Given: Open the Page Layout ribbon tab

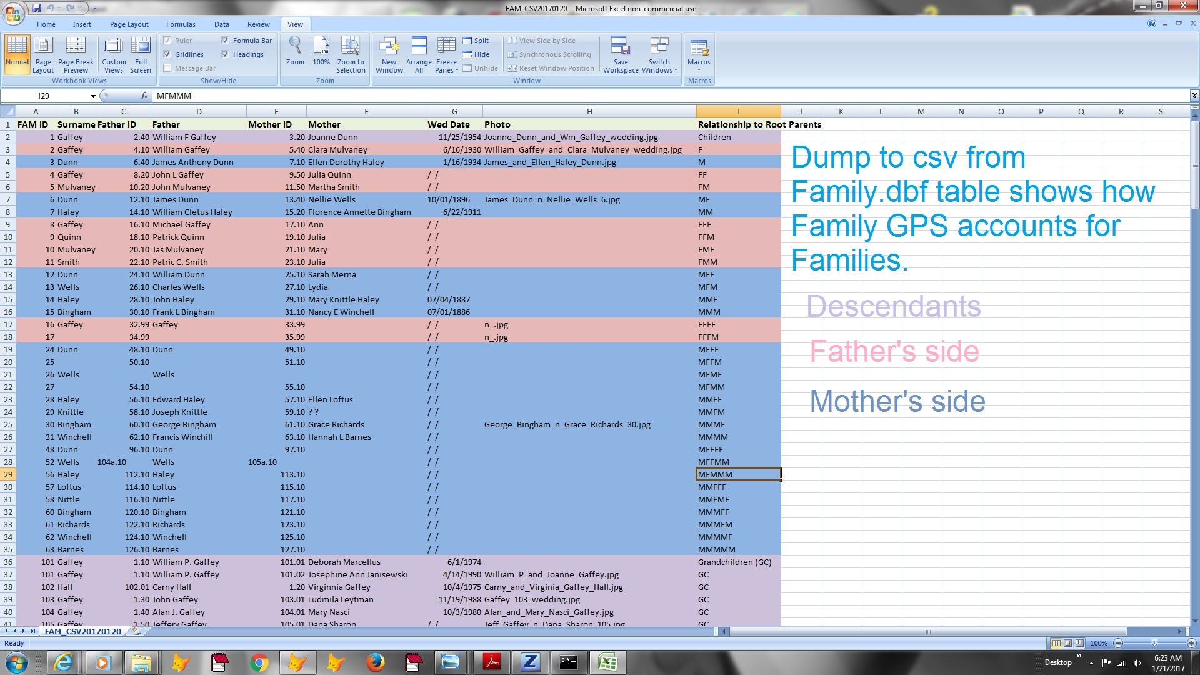Looking at the screenshot, I should coord(129,24).
